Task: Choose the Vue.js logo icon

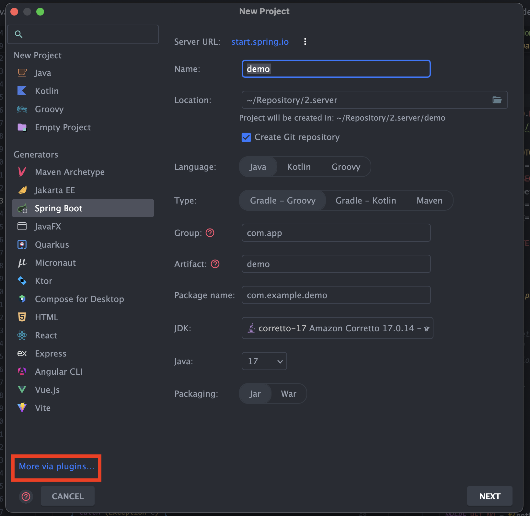Action: (22, 390)
